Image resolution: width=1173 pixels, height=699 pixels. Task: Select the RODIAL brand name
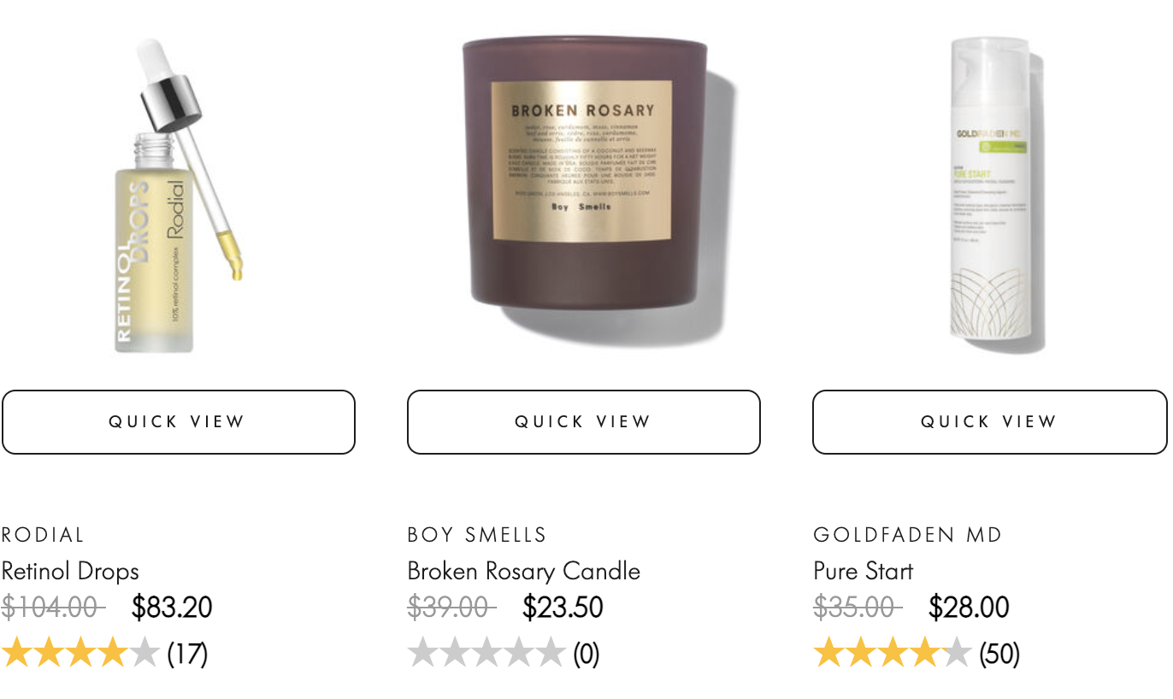(x=43, y=535)
